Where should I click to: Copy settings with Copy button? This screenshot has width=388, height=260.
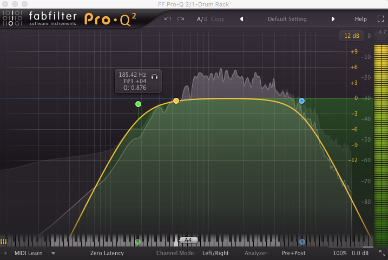click(218, 19)
